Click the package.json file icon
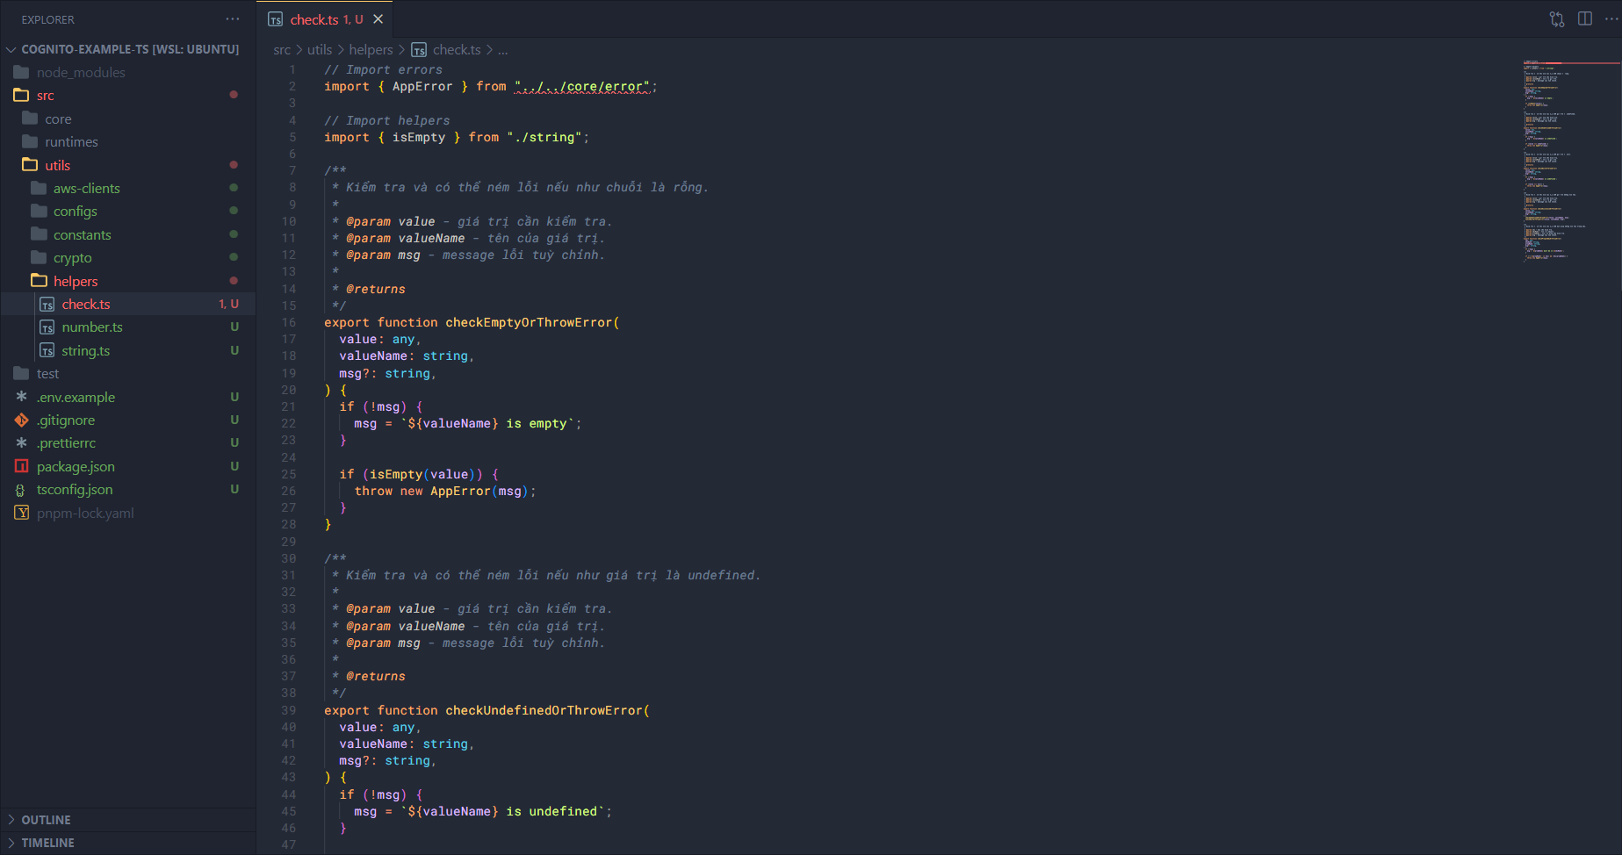This screenshot has height=855, width=1622. click(x=22, y=466)
